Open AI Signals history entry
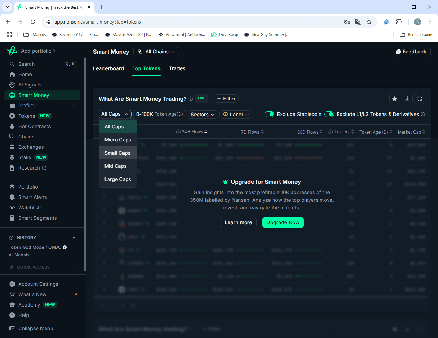The height and width of the screenshot is (338, 438). point(19,255)
